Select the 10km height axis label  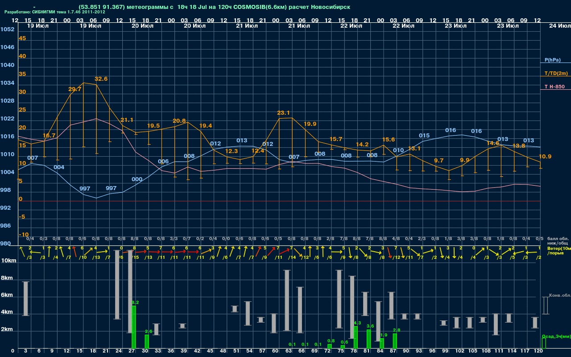pyautogui.click(x=9, y=261)
